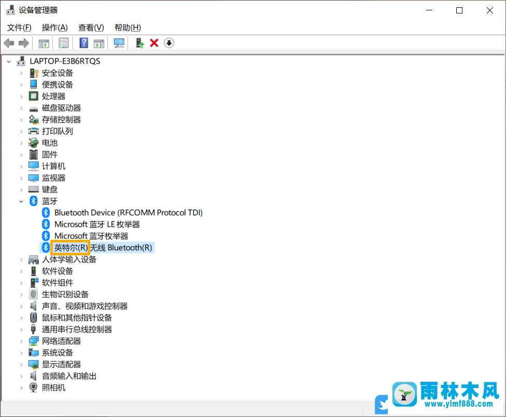Screen dimensions: 506x417
Task: Click the 网络适配器 network icon
Action: coord(34,341)
